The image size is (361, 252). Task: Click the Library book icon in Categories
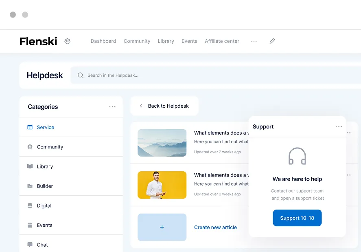pyautogui.click(x=30, y=166)
